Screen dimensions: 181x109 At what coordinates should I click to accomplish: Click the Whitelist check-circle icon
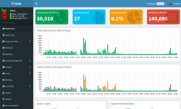pos(3,48)
